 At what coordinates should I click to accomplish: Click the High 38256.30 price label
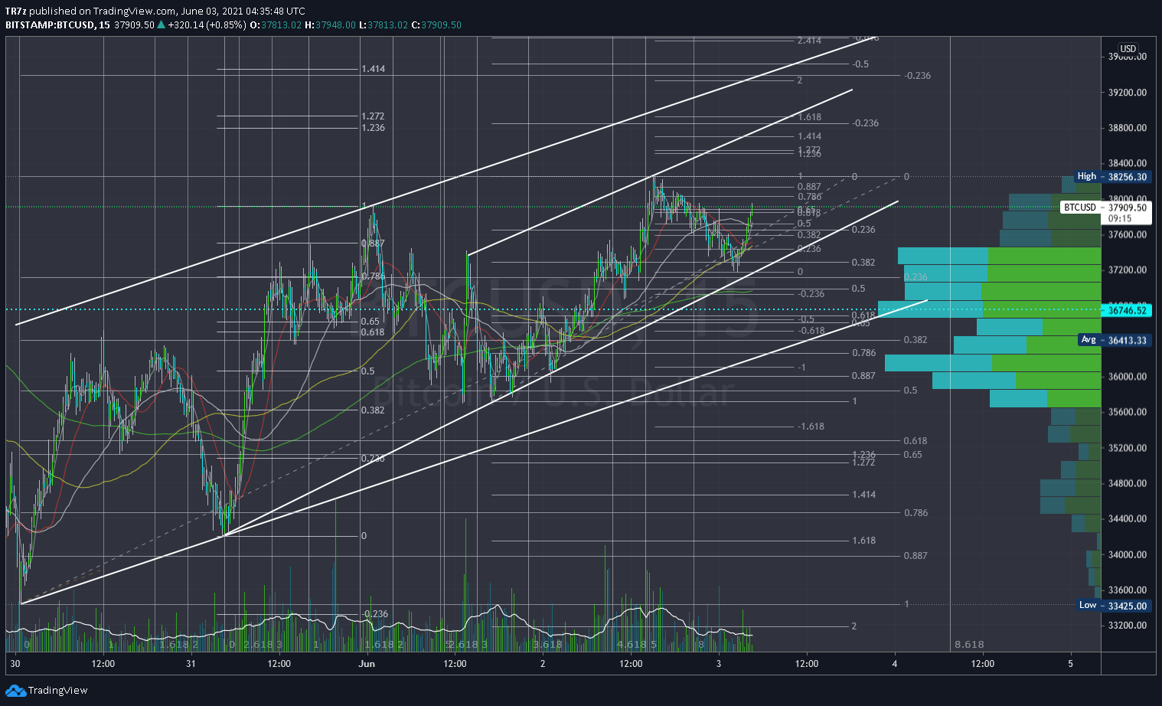click(1111, 177)
